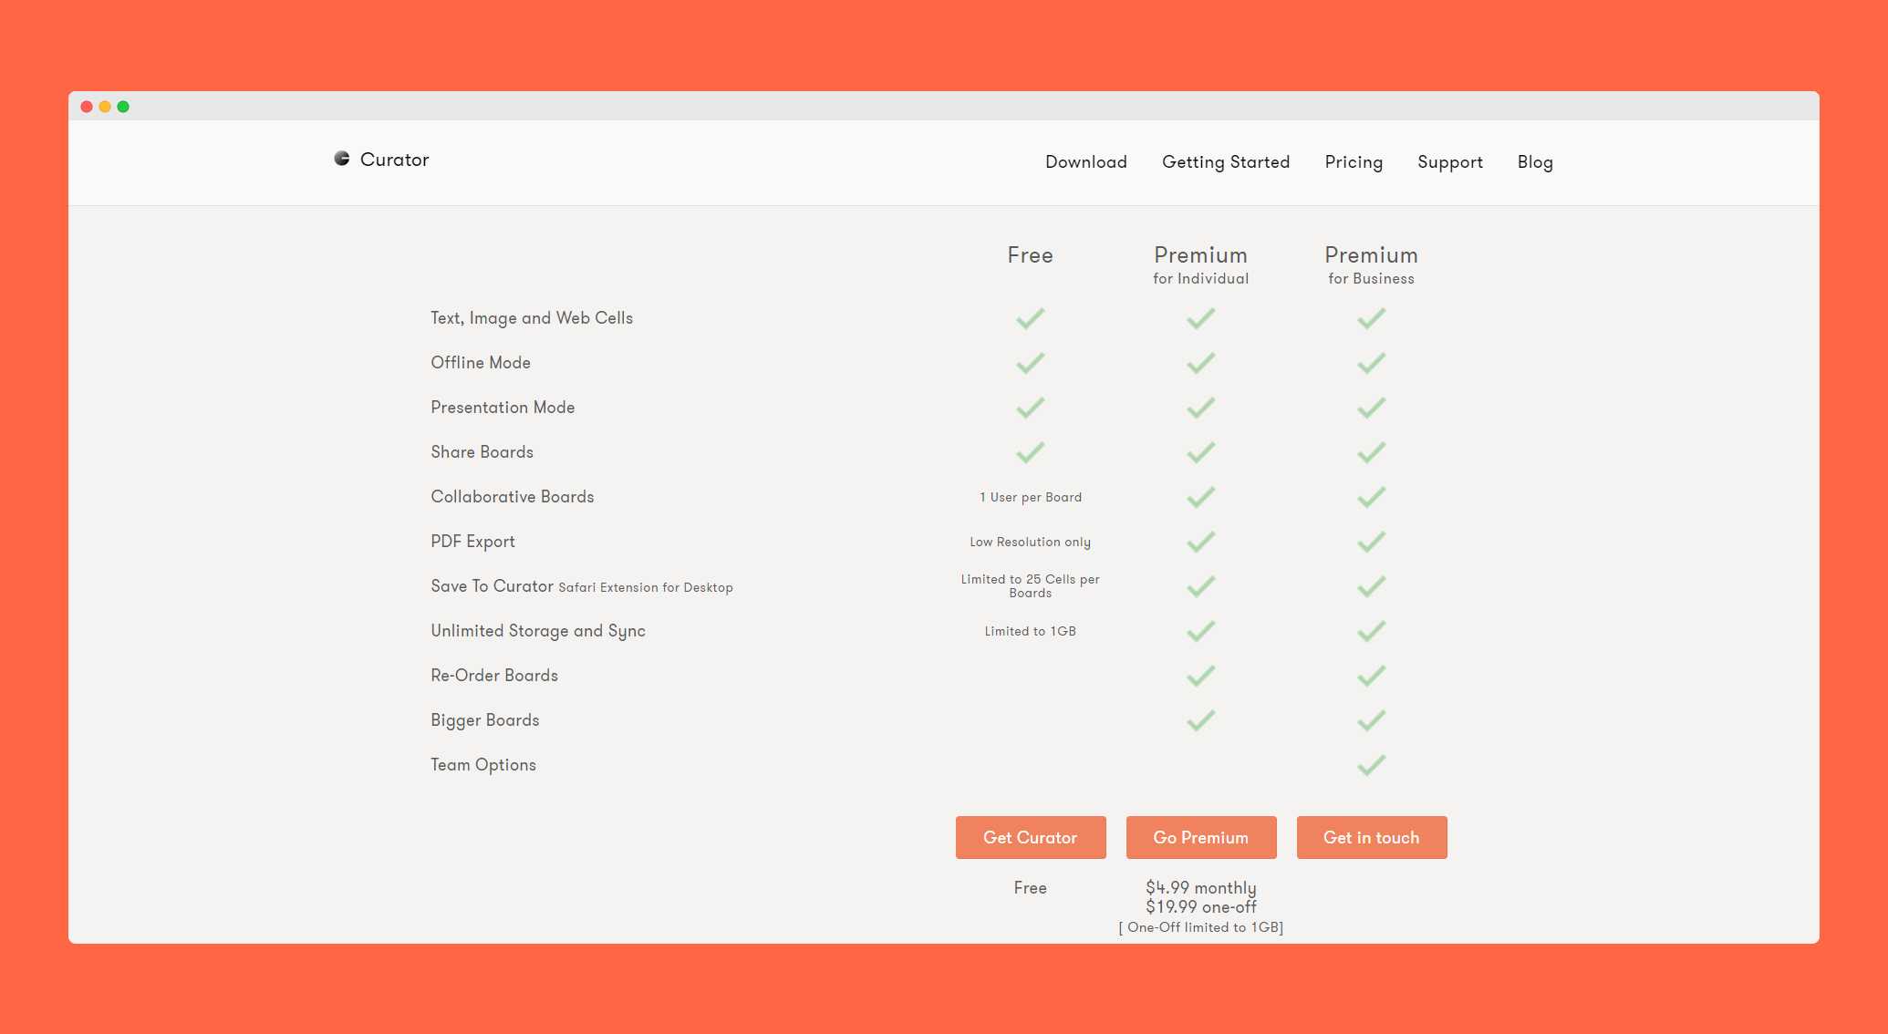Click 'Free' price under Get Curator
This screenshot has height=1034, width=1888.
[1031, 888]
